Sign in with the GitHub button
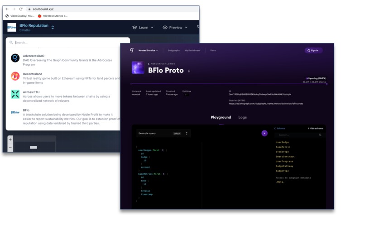365x225 pixels. 313,51
